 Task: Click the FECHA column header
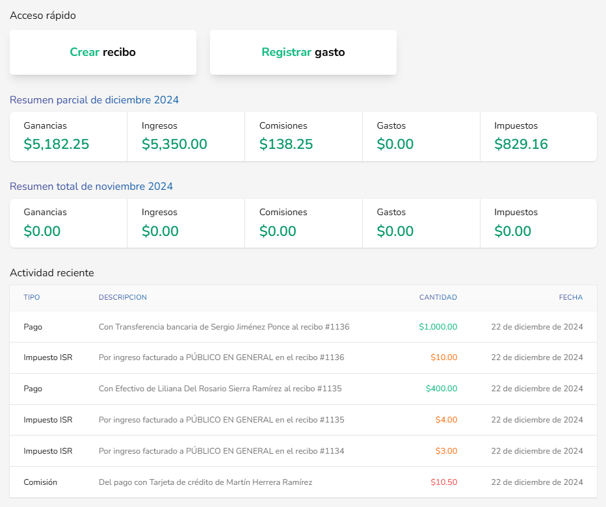[571, 297]
